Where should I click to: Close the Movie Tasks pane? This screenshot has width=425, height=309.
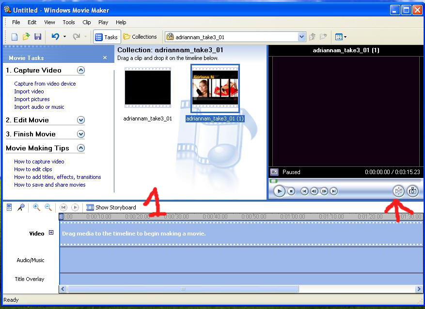105,58
